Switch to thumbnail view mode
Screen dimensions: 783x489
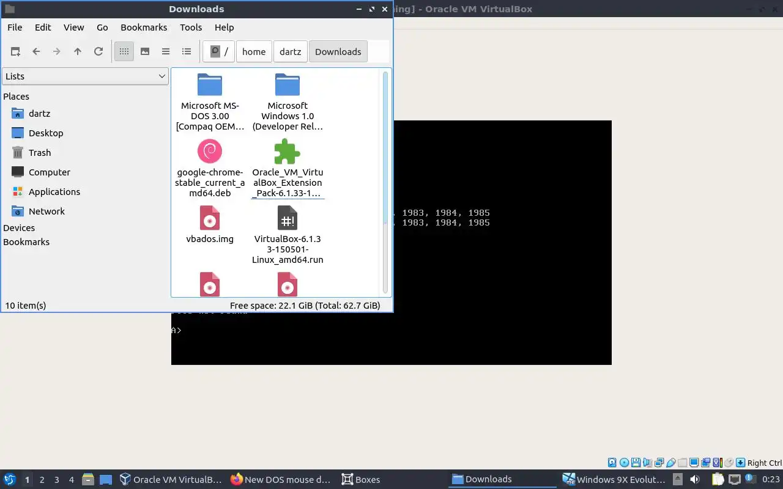[x=145, y=52]
